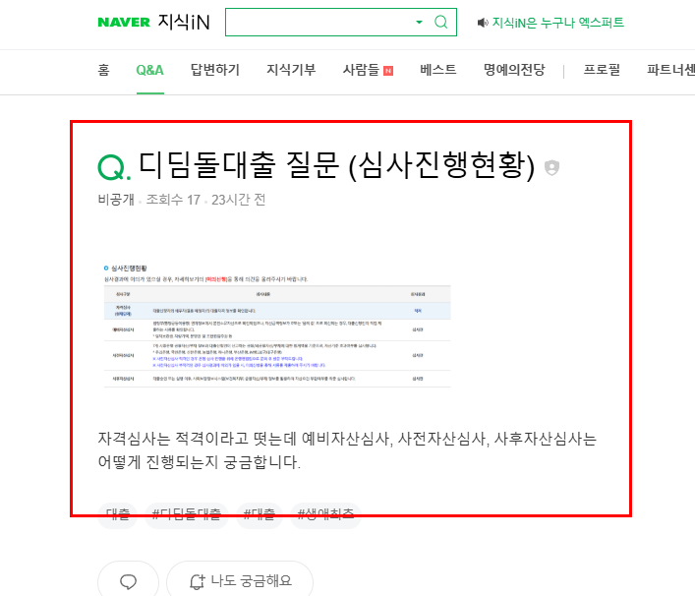
Task: Click the 23시간 전 timestamp
Action: [x=239, y=200]
